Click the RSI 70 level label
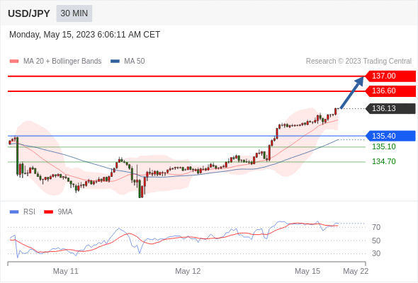Image resolution: width=418 pixels, height=283 pixels. pyautogui.click(x=376, y=227)
